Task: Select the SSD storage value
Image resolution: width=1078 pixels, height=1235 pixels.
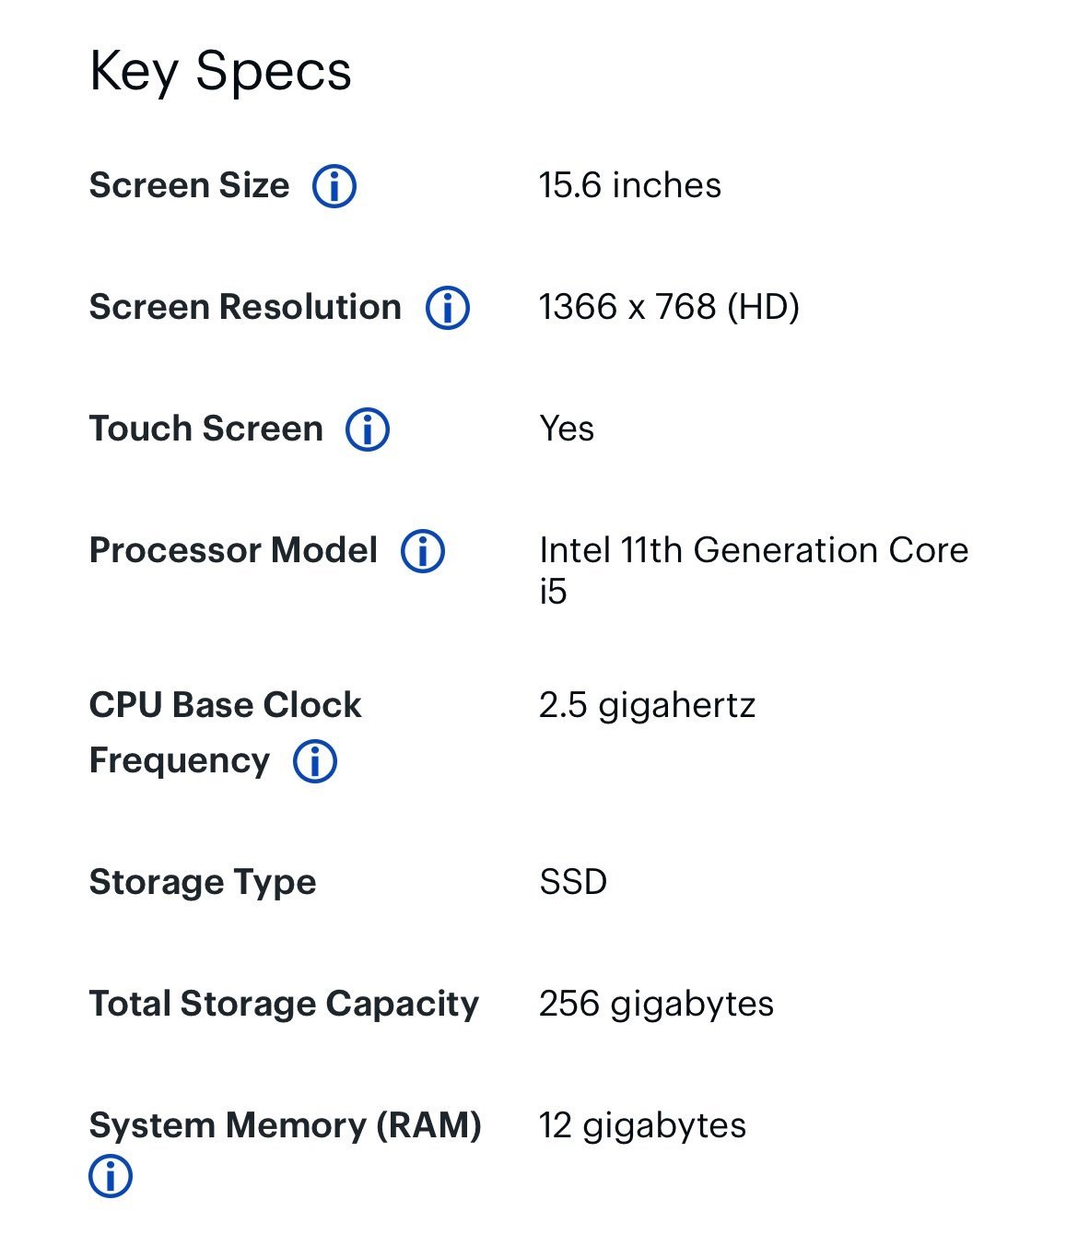Action: click(573, 882)
